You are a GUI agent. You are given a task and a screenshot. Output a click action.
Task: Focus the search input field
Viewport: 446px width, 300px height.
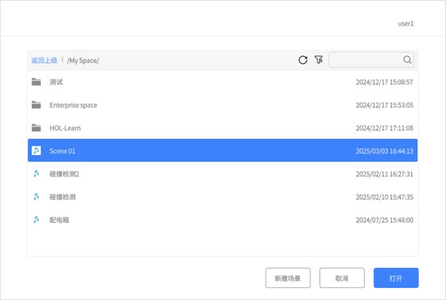(367, 59)
